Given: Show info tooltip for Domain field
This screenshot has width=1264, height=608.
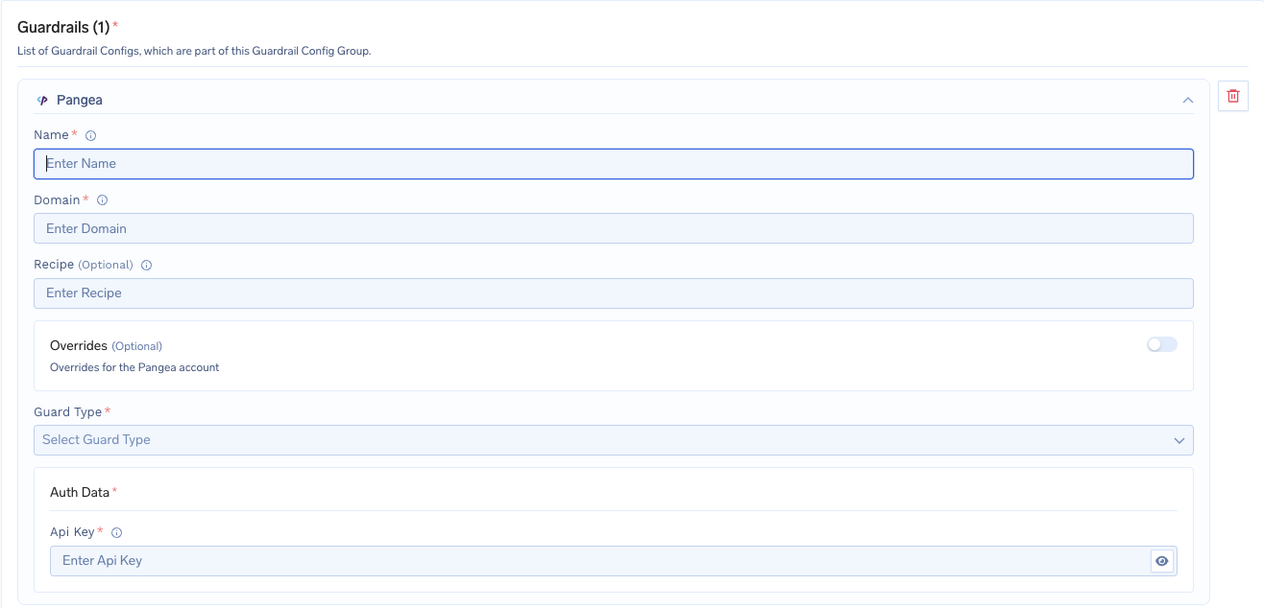Looking at the screenshot, I should [102, 200].
